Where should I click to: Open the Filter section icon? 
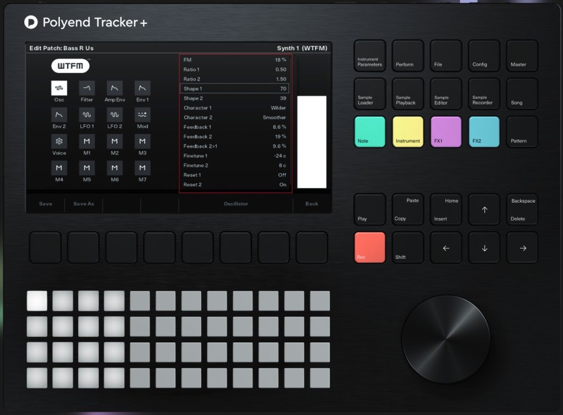click(x=86, y=88)
